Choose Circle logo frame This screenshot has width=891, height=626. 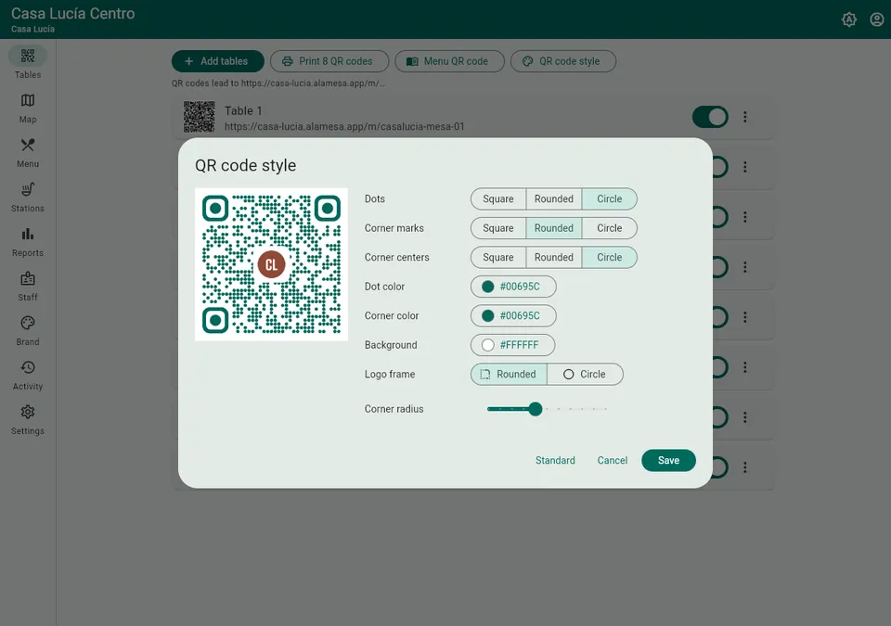[x=585, y=375]
